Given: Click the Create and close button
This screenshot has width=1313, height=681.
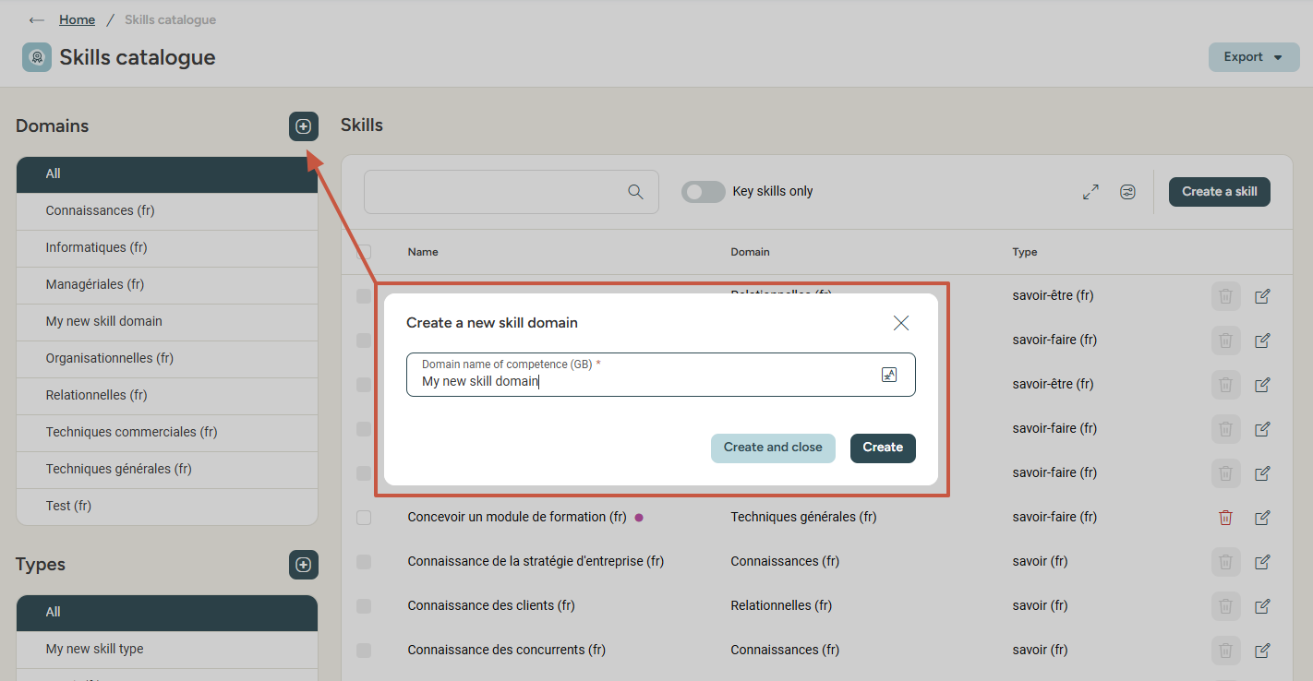Looking at the screenshot, I should (773, 448).
